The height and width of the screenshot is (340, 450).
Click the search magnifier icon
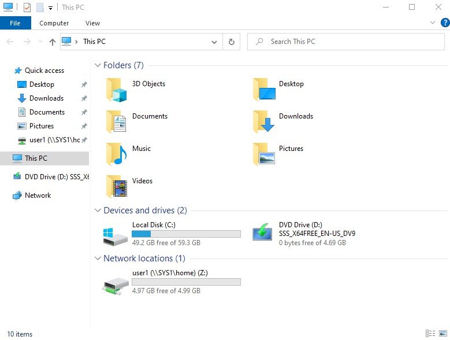(259, 42)
